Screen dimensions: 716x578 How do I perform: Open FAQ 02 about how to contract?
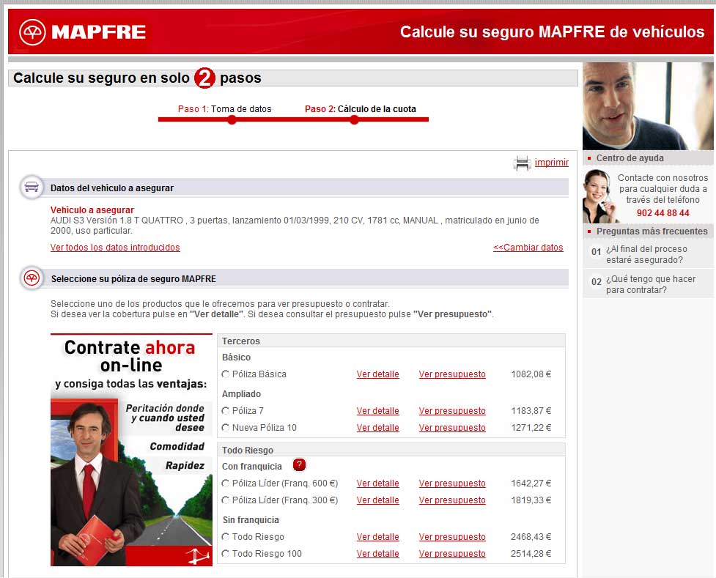(651, 284)
